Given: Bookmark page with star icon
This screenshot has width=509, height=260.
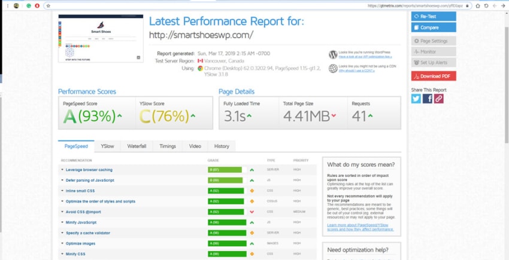Looking at the screenshot, I should coord(49,5).
